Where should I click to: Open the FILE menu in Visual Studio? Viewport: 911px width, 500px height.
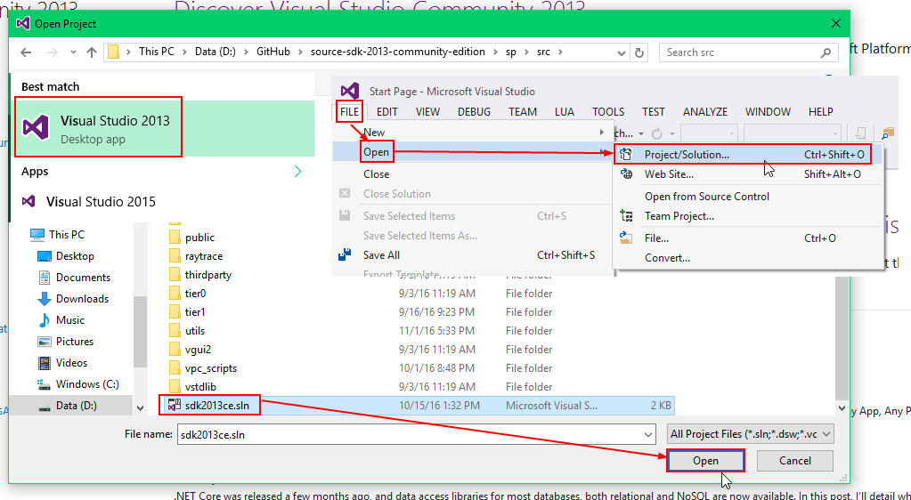point(349,111)
